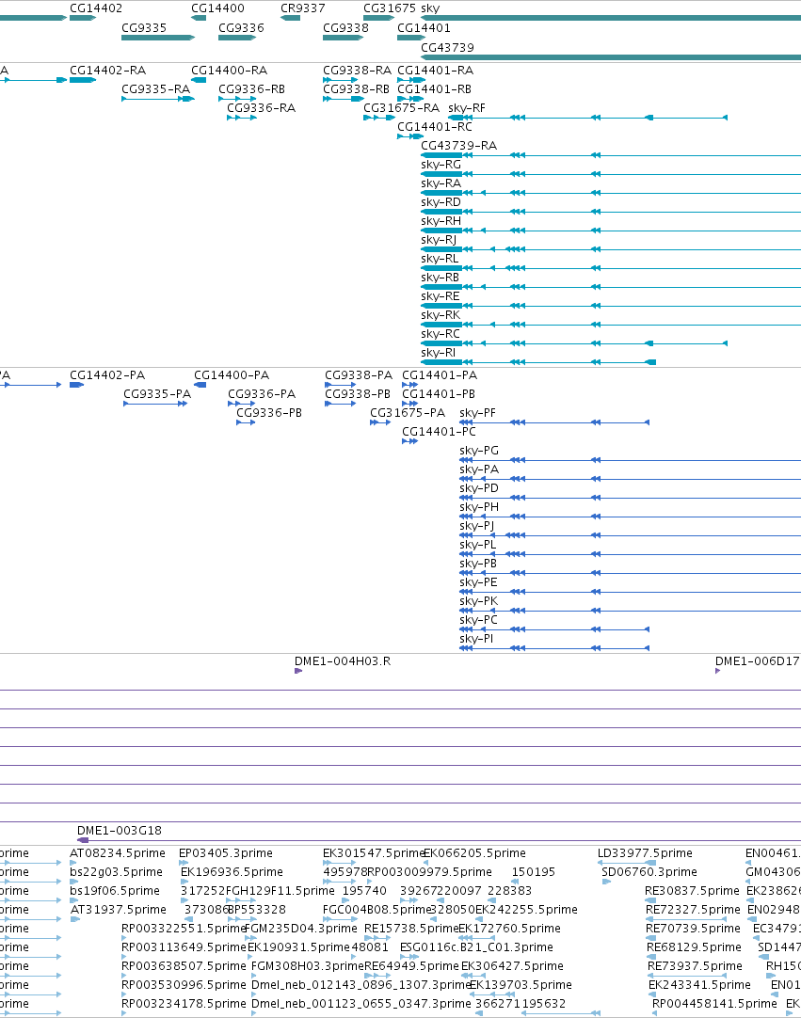Screen dimensions: 801x1018
Task: Click EST EK196936.5prime
Action: [x=232, y=872]
